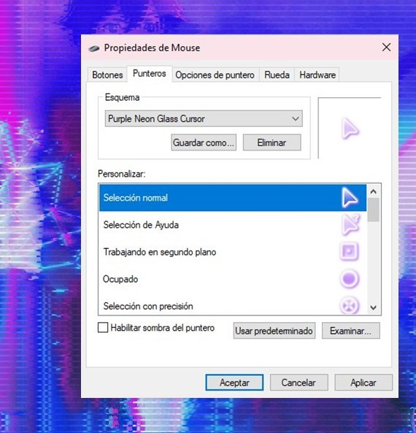Open the Hardware tab
This screenshot has height=433, width=416.
[317, 74]
